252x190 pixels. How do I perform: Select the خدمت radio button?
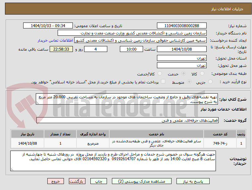click(x=183, y=73)
